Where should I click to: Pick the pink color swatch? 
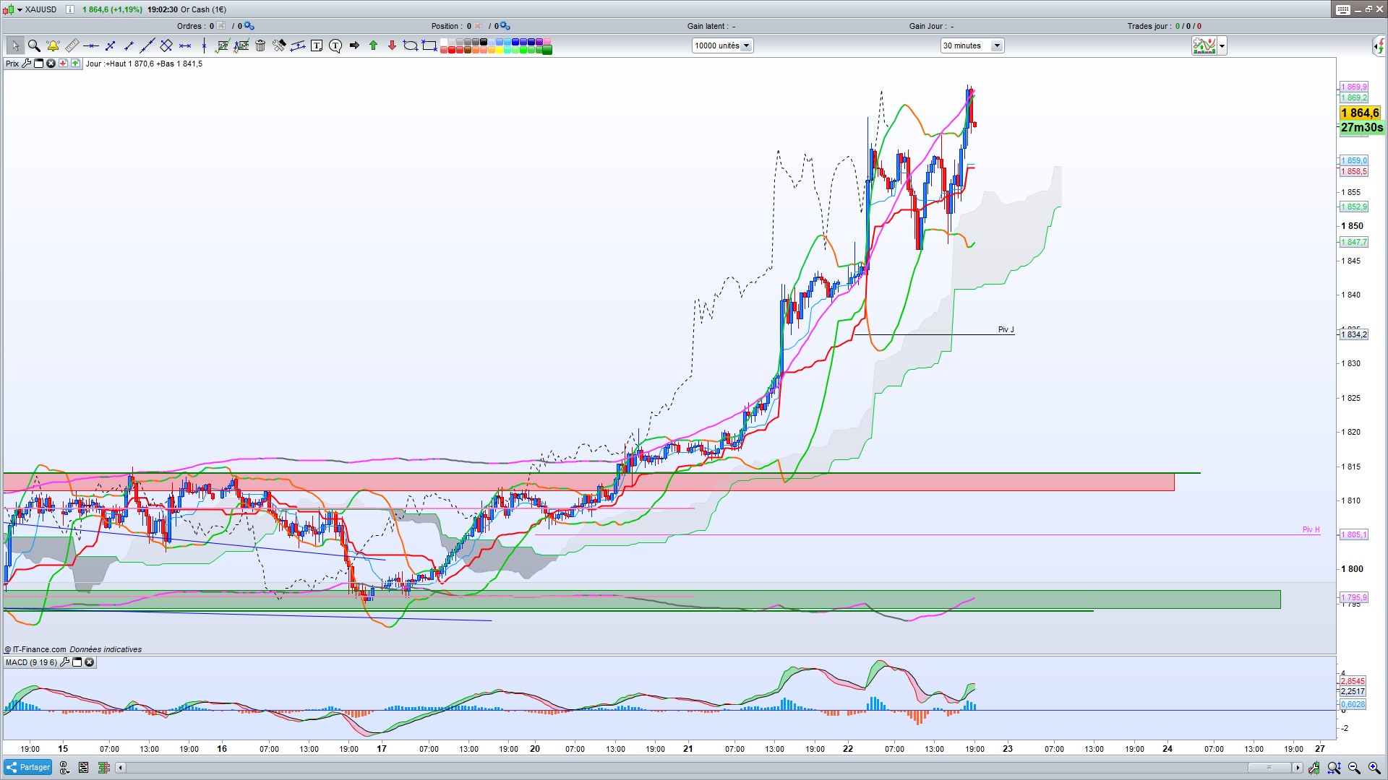(x=547, y=42)
